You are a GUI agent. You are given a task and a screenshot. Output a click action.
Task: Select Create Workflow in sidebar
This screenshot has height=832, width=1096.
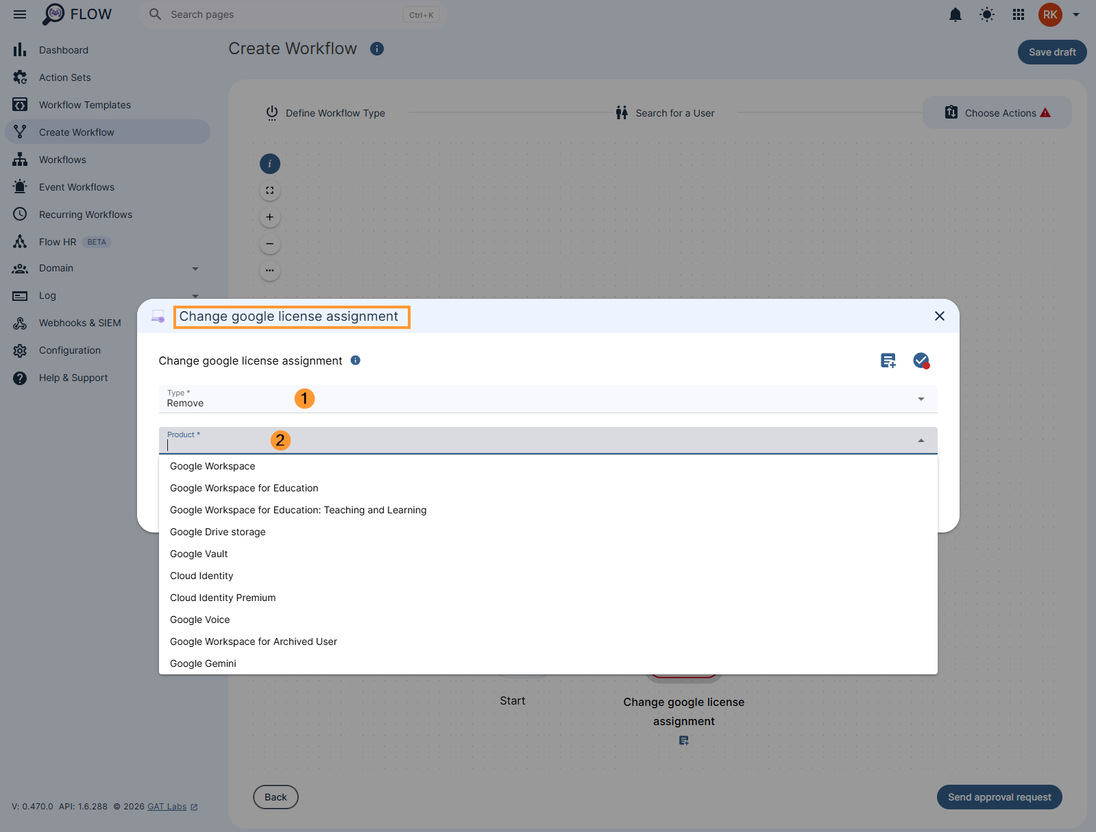coord(108,132)
